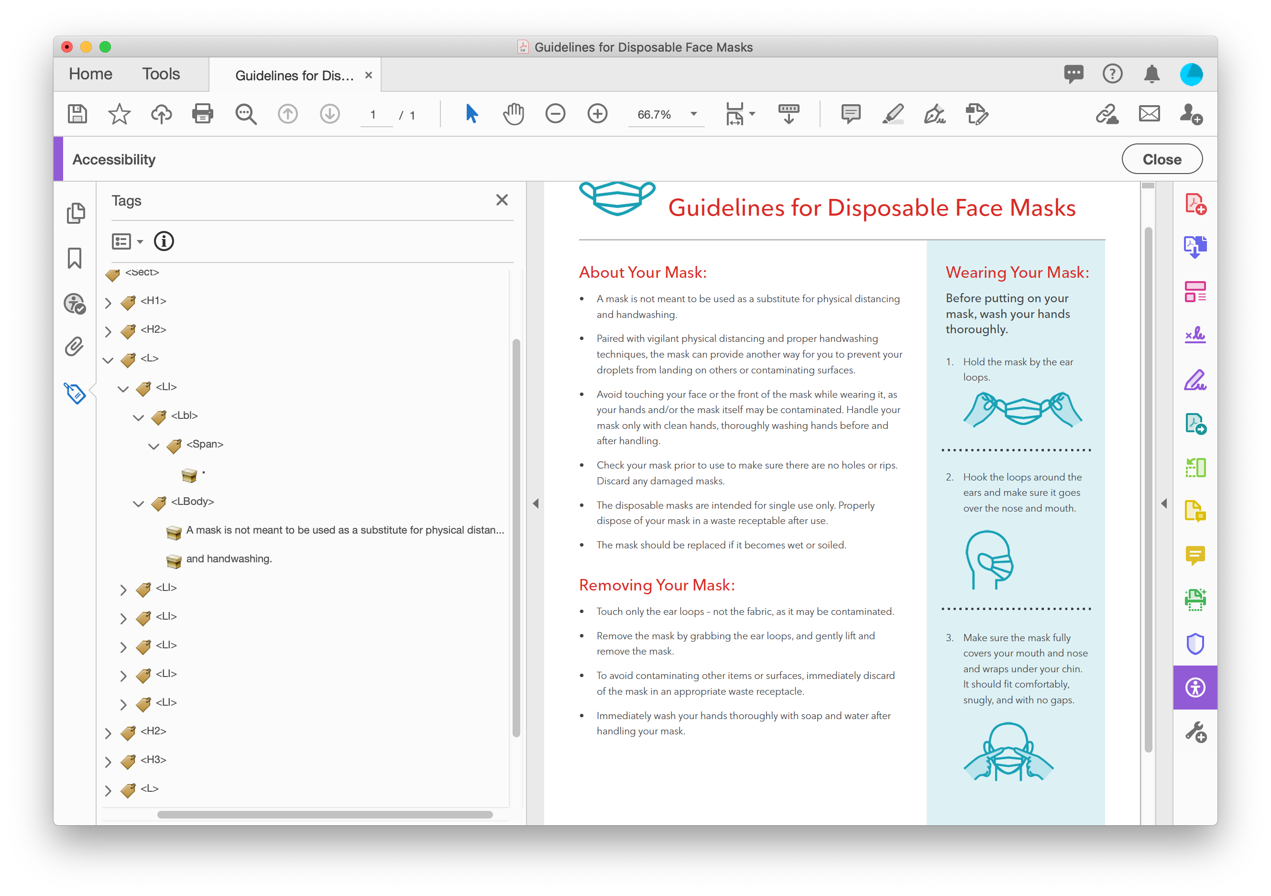The height and width of the screenshot is (896, 1271).
Task: Open the zoom level 66.7% dropdown
Action: 693,114
